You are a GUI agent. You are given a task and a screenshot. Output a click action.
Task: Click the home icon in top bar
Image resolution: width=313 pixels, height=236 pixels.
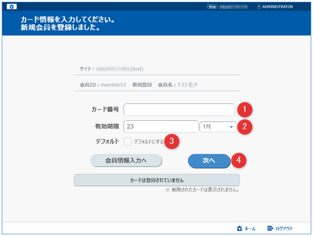tap(11, 7)
